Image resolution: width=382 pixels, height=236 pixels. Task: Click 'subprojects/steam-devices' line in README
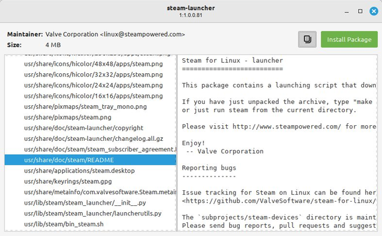[x=279, y=217]
